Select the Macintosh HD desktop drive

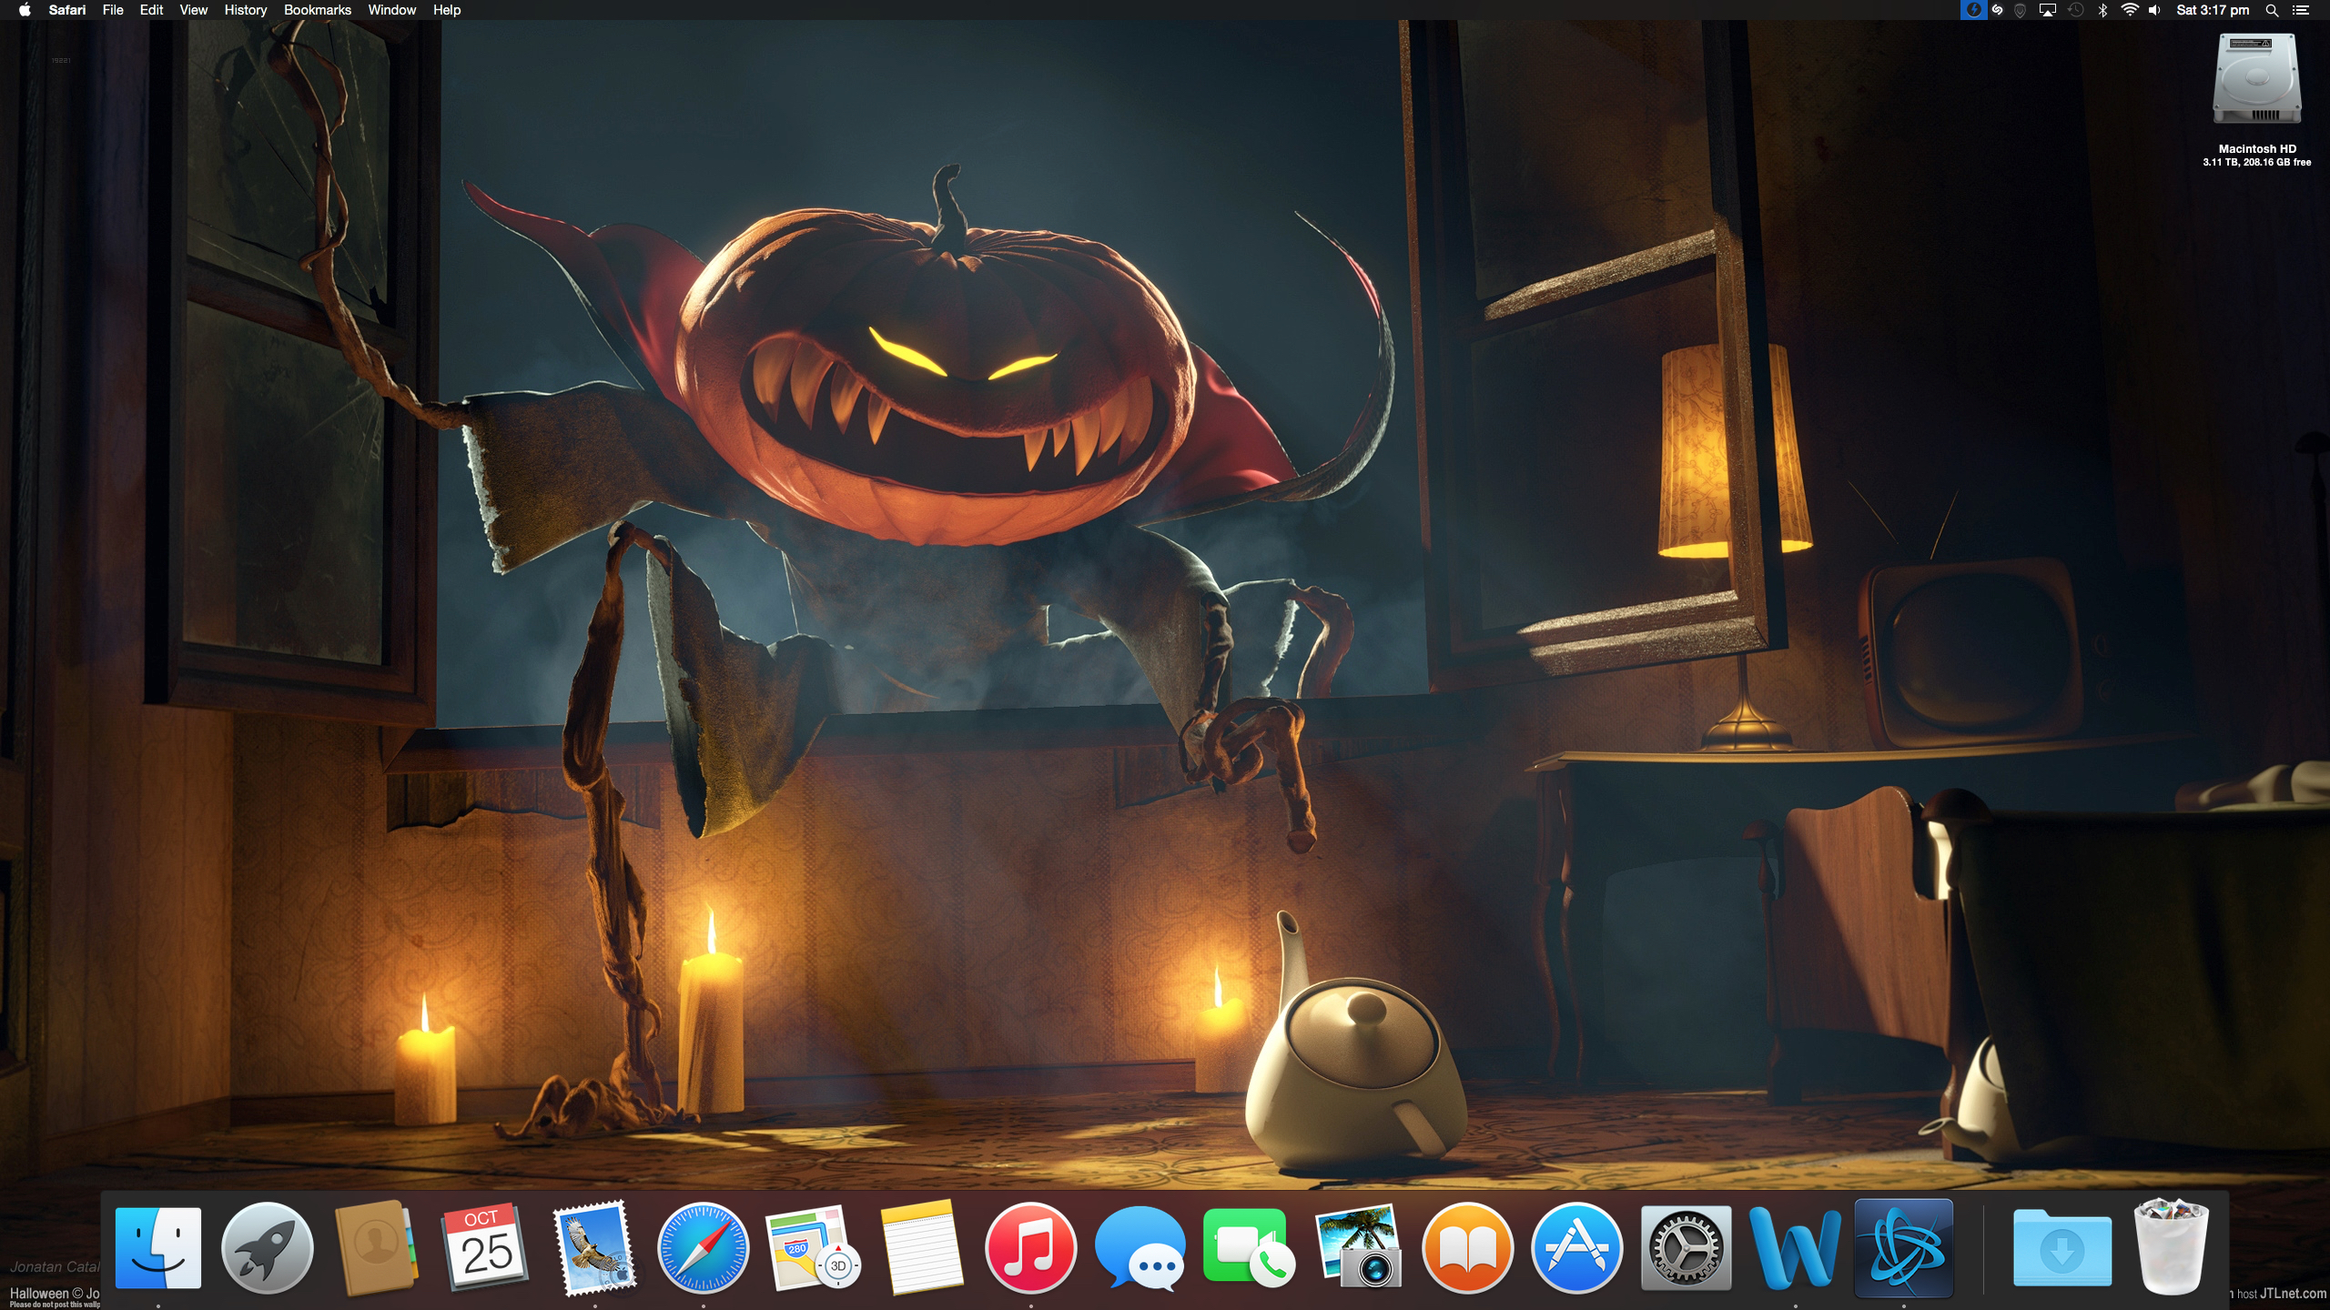click(2256, 80)
